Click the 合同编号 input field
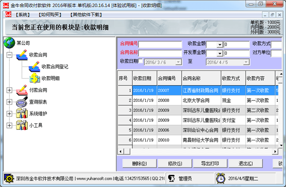 coord(160,44)
